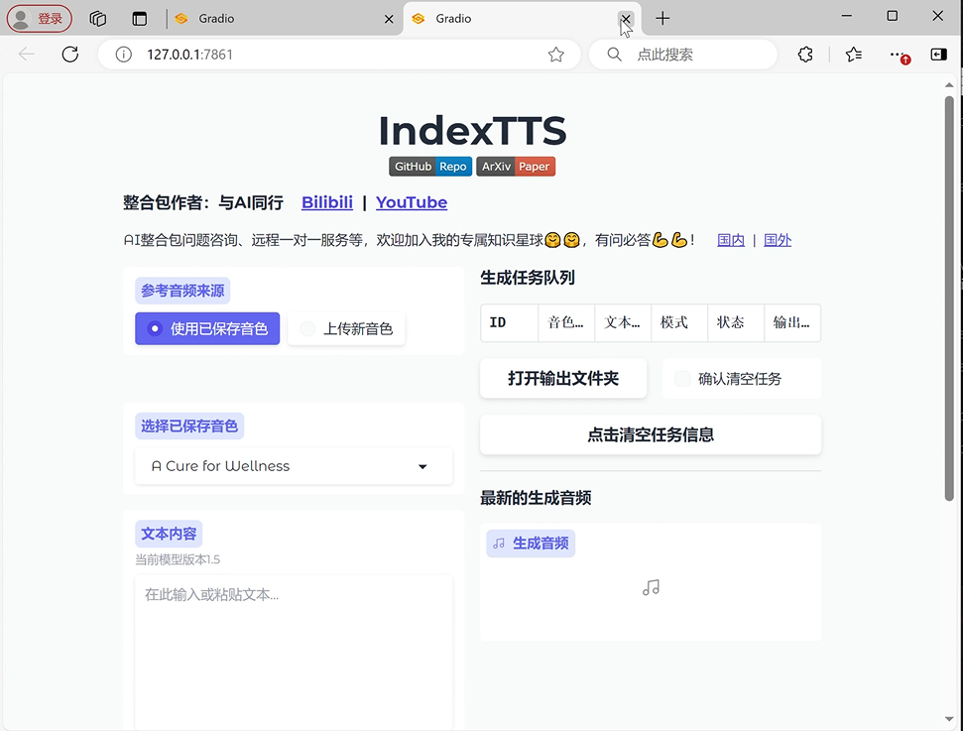Click the GitHub Repo badge under IndexTTS
963x731 pixels.
429,166
